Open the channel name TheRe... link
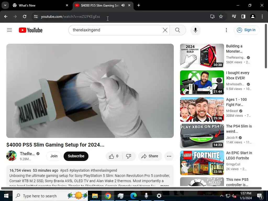Image resolution: width=268 pixels, height=201 pixels. [27, 154]
